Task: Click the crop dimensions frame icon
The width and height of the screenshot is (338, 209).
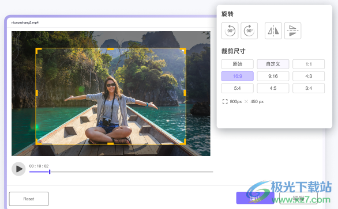Action: point(225,101)
